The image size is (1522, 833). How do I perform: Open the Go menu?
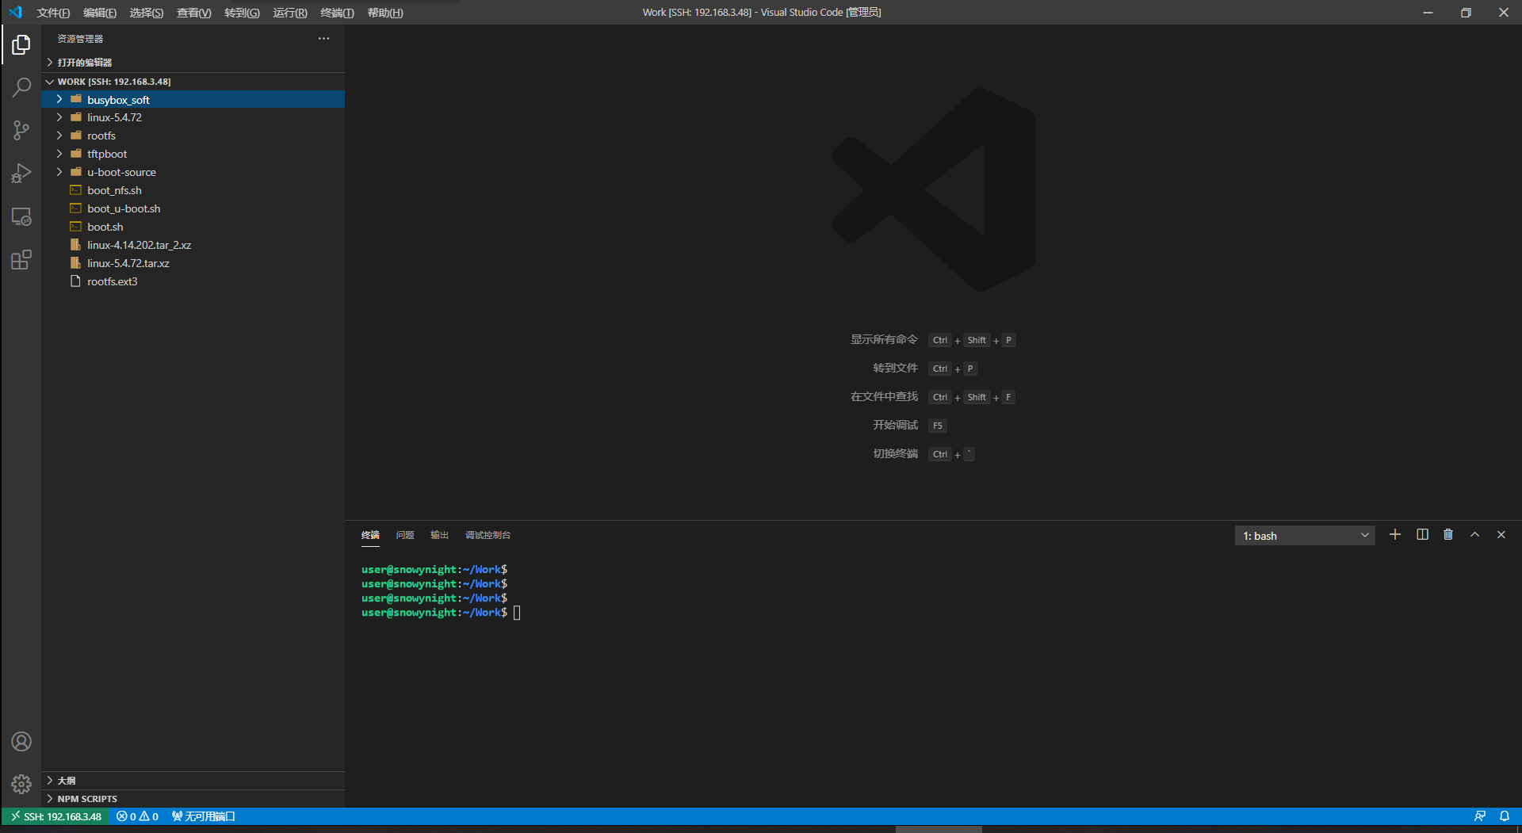click(242, 13)
